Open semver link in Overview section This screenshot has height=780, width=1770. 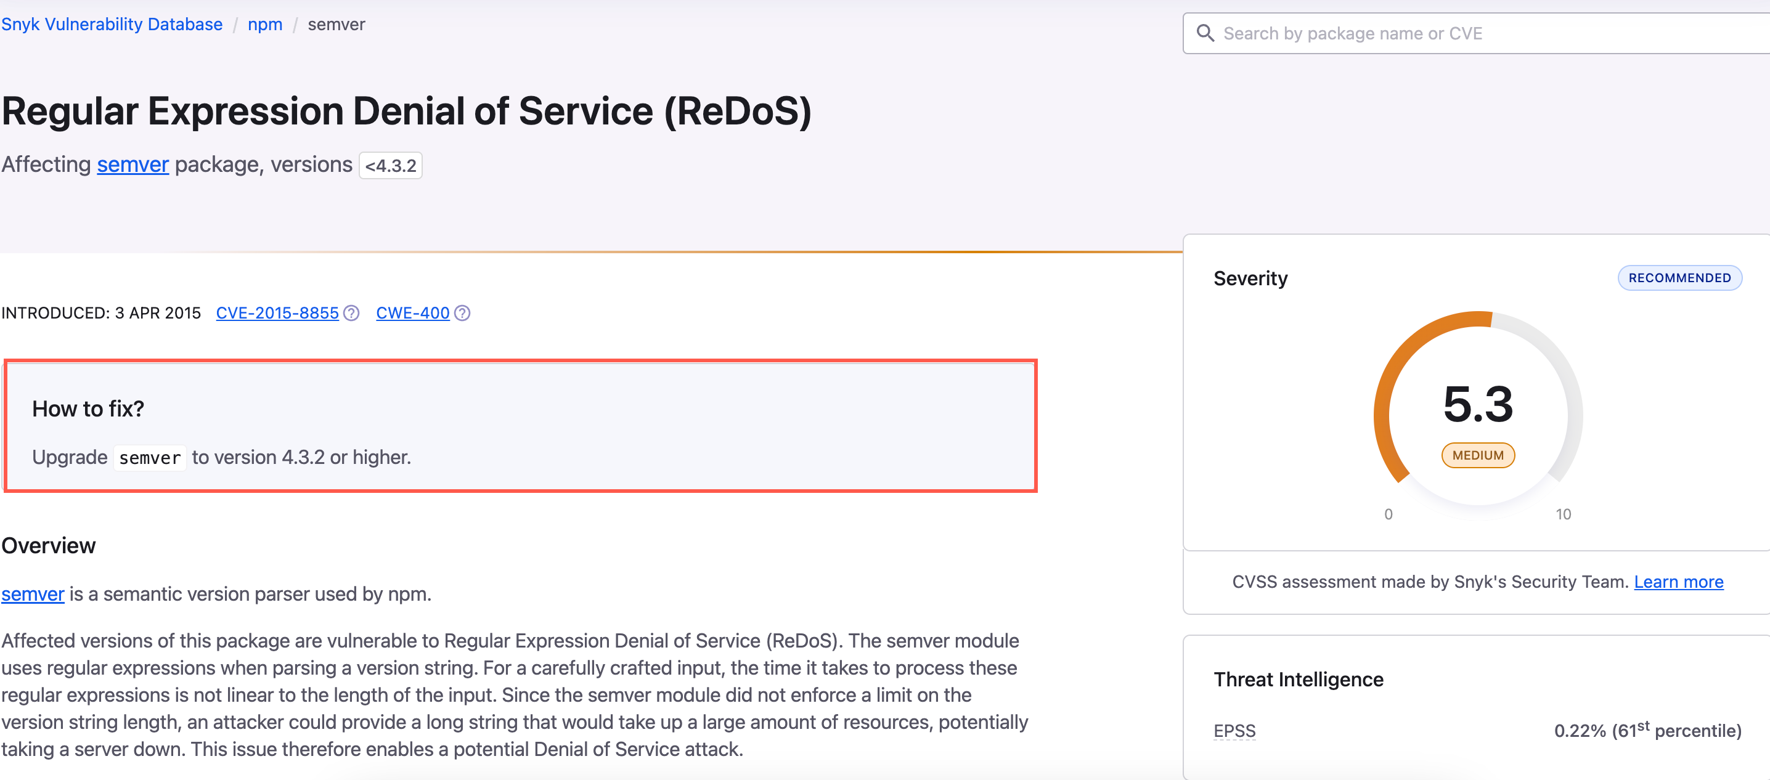coord(32,594)
